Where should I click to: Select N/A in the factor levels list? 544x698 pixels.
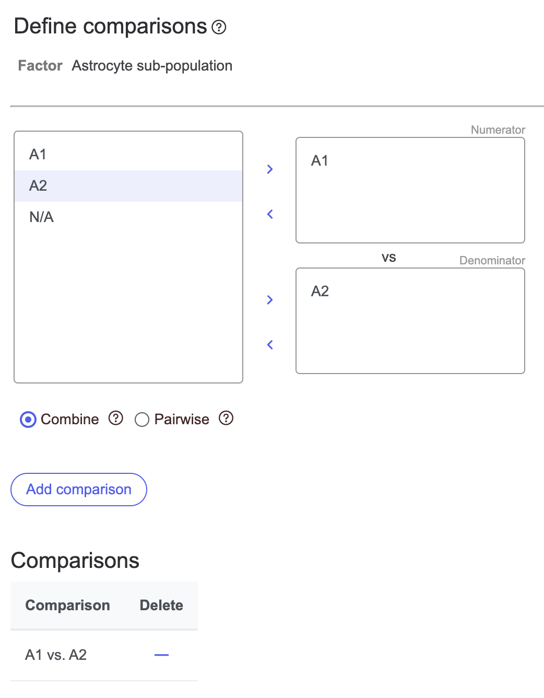[x=42, y=217]
